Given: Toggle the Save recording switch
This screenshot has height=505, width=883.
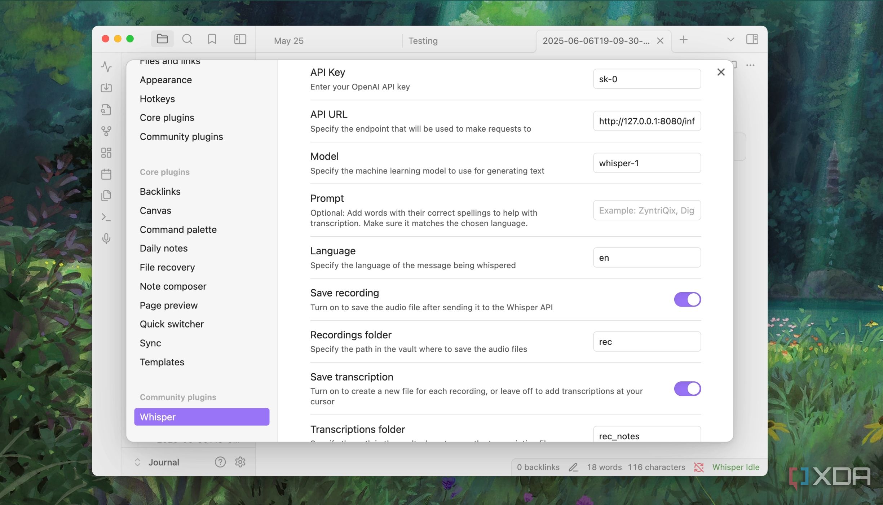Looking at the screenshot, I should pyautogui.click(x=687, y=299).
